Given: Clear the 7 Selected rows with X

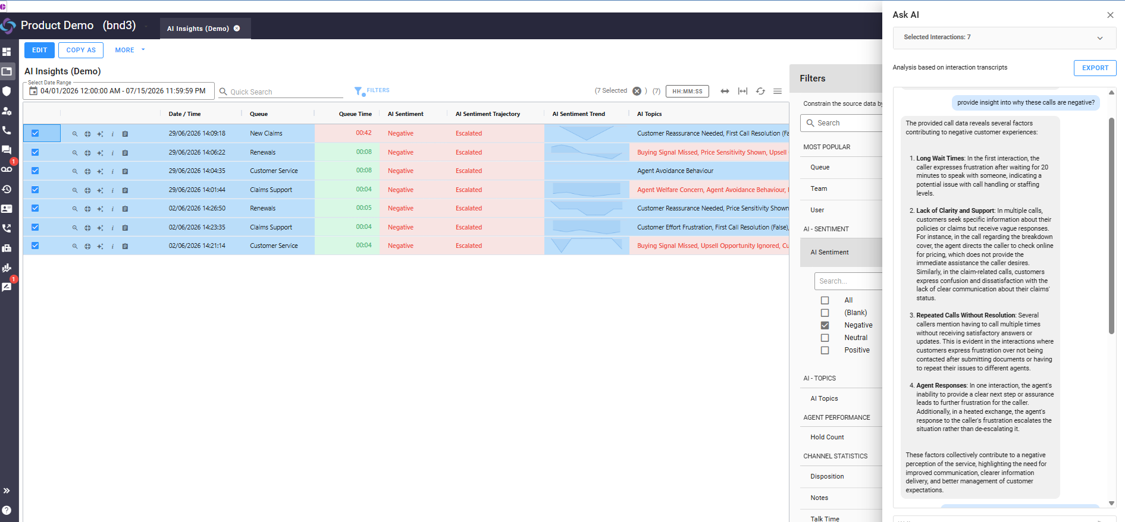Looking at the screenshot, I should 637,91.
